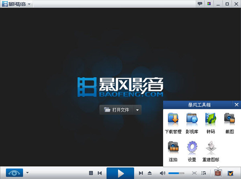
Task: Launch the 转码 transcode tool
Action: click(211, 123)
